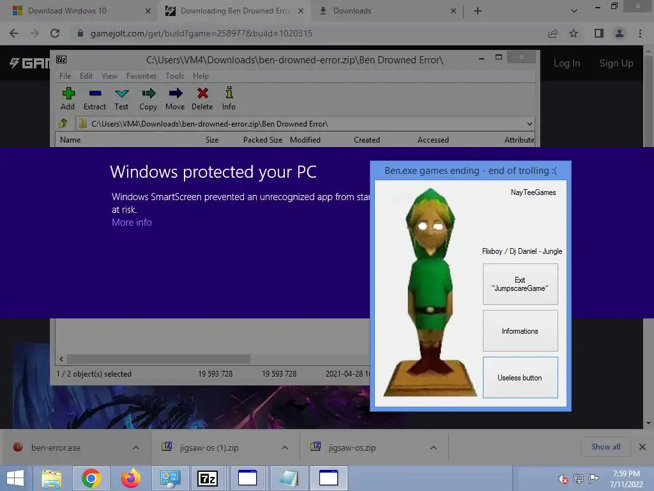
Task: Expand ben-error.exe download options chevron
Action: pyautogui.click(x=136, y=448)
